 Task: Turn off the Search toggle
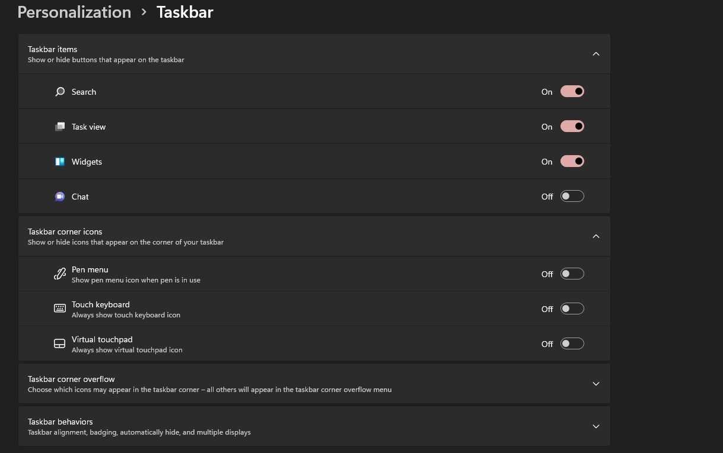point(572,91)
